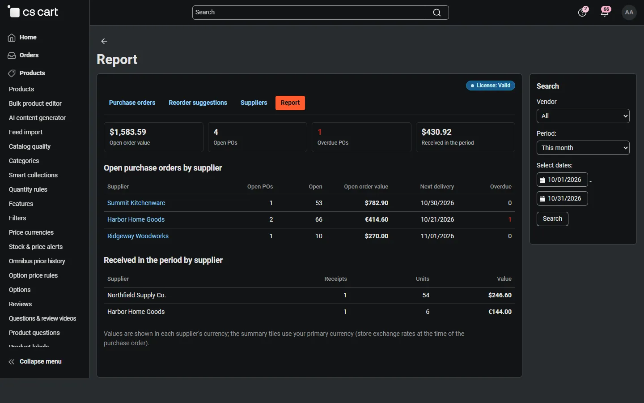The width and height of the screenshot is (644, 403).
Task: Click the top Search input field
Action: point(321,13)
